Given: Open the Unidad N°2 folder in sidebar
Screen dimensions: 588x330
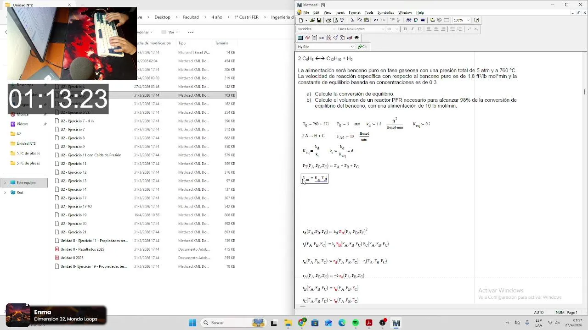Looking at the screenshot, I should coord(26,143).
